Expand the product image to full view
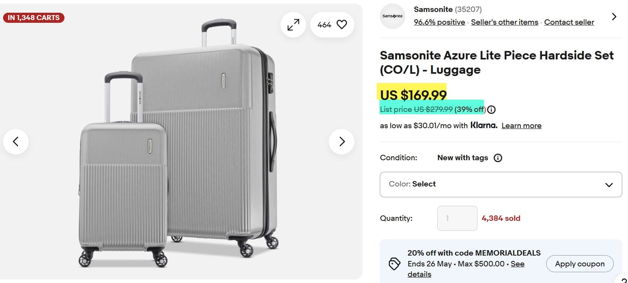628x283 pixels. tap(293, 25)
